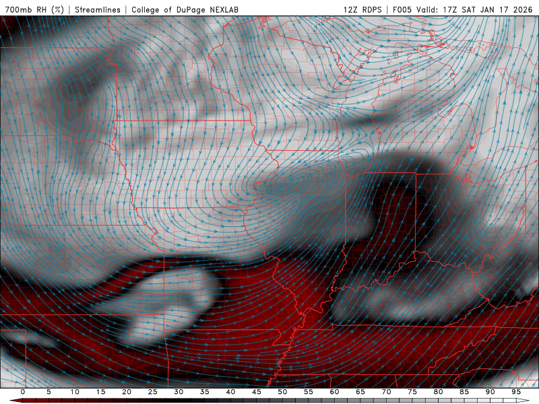This screenshot has width=539, height=404.
Task: Click the "65" label on the humidity scale
Action: coord(360,392)
